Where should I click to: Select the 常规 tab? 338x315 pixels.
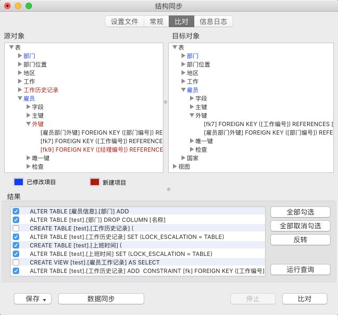point(156,21)
